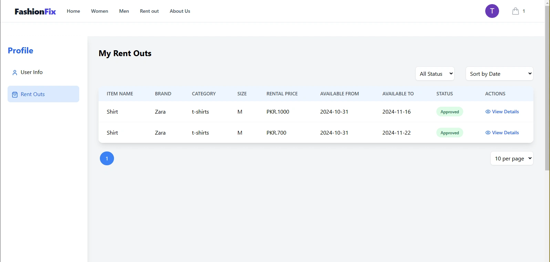Open the Men navigation item

click(124, 11)
